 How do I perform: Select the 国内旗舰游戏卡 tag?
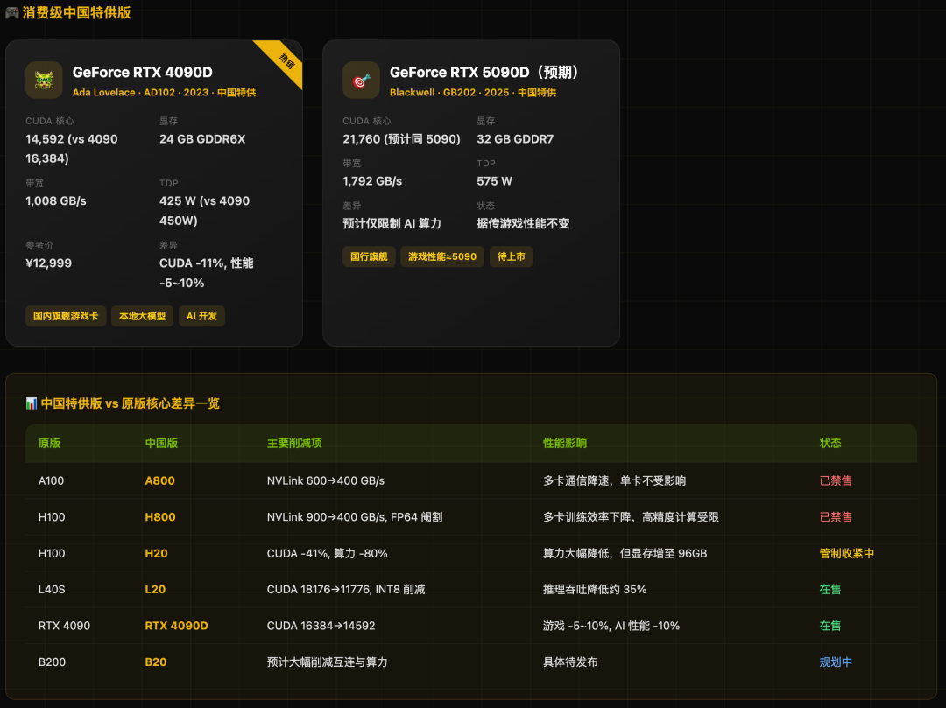(x=66, y=316)
